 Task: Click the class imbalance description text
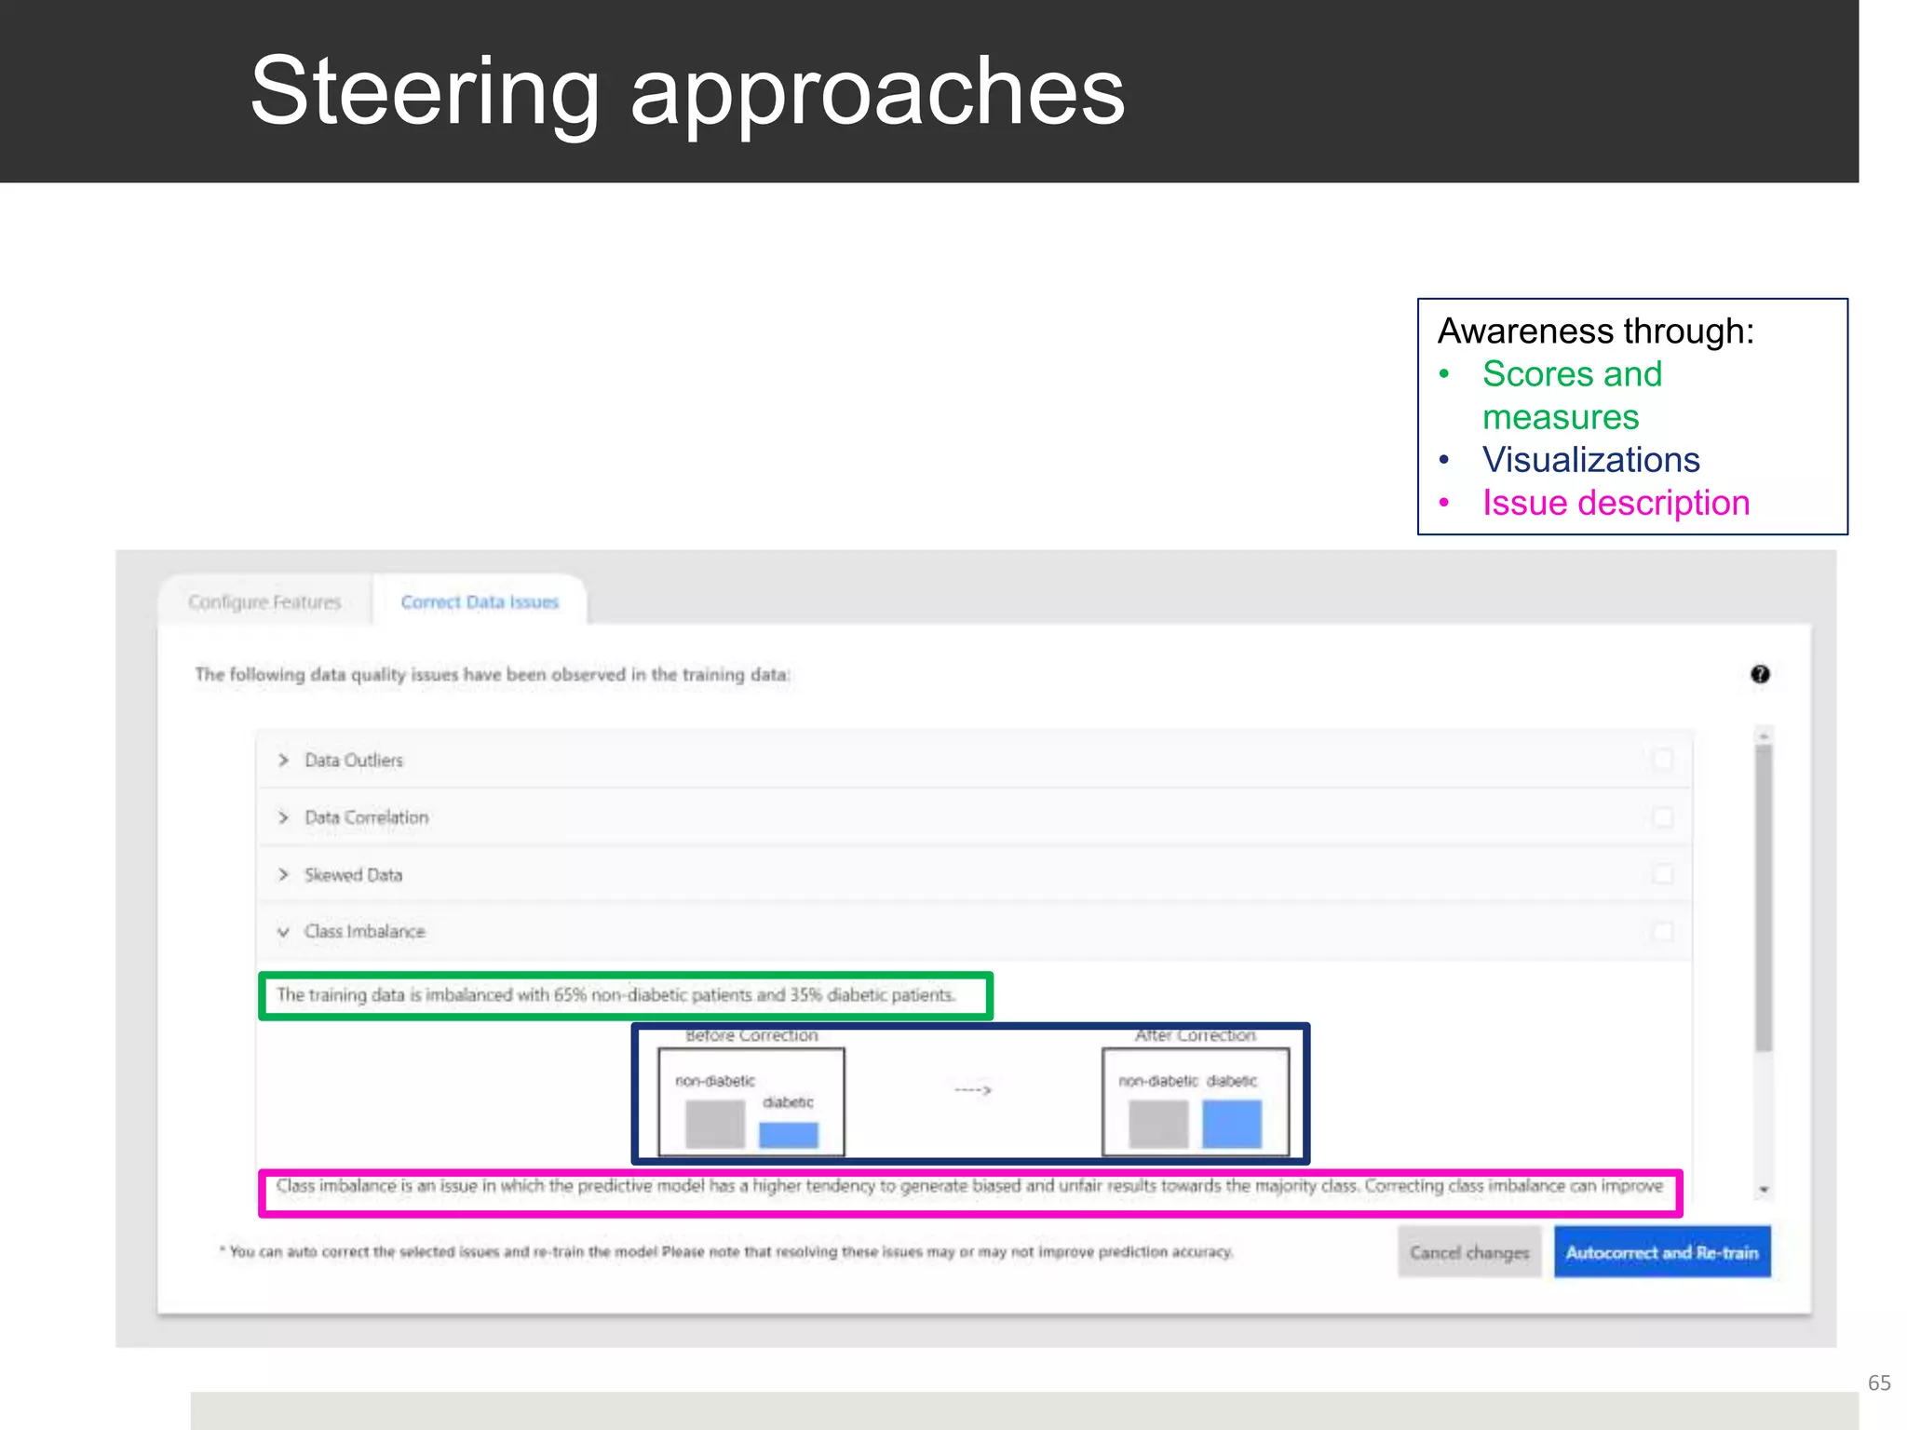tap(969, 1186)
